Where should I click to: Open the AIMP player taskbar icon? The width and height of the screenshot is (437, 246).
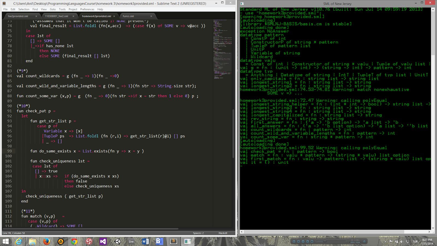coord(61,241)
